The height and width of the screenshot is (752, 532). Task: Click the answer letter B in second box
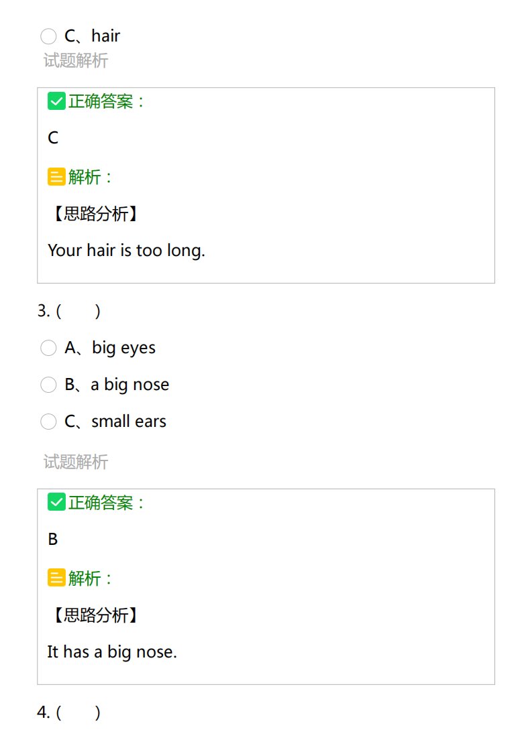pos(53,540)
